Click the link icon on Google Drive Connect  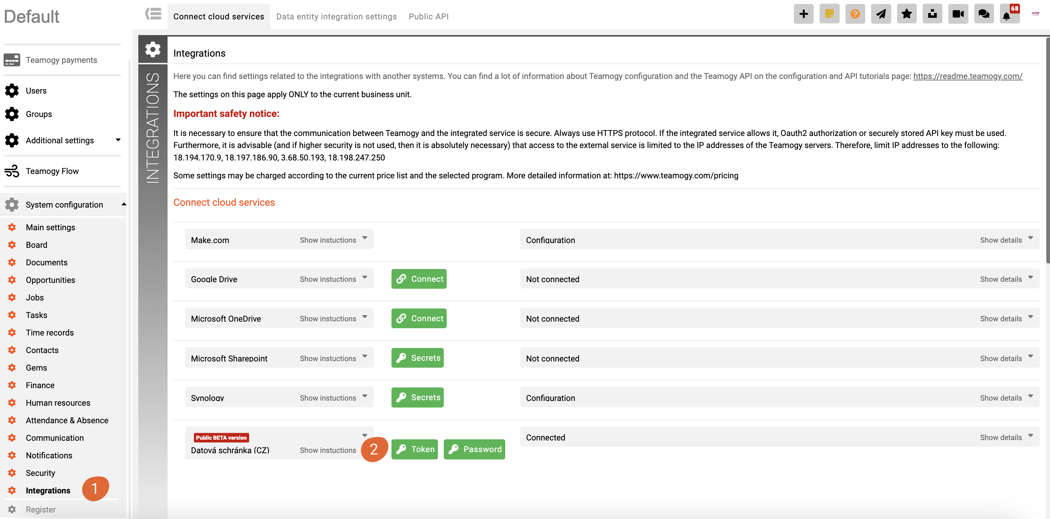click(401, 279)
